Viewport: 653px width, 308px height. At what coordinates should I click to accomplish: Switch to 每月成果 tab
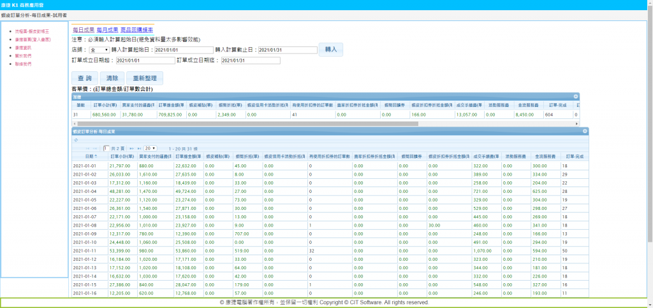click(x=108, y=30)
